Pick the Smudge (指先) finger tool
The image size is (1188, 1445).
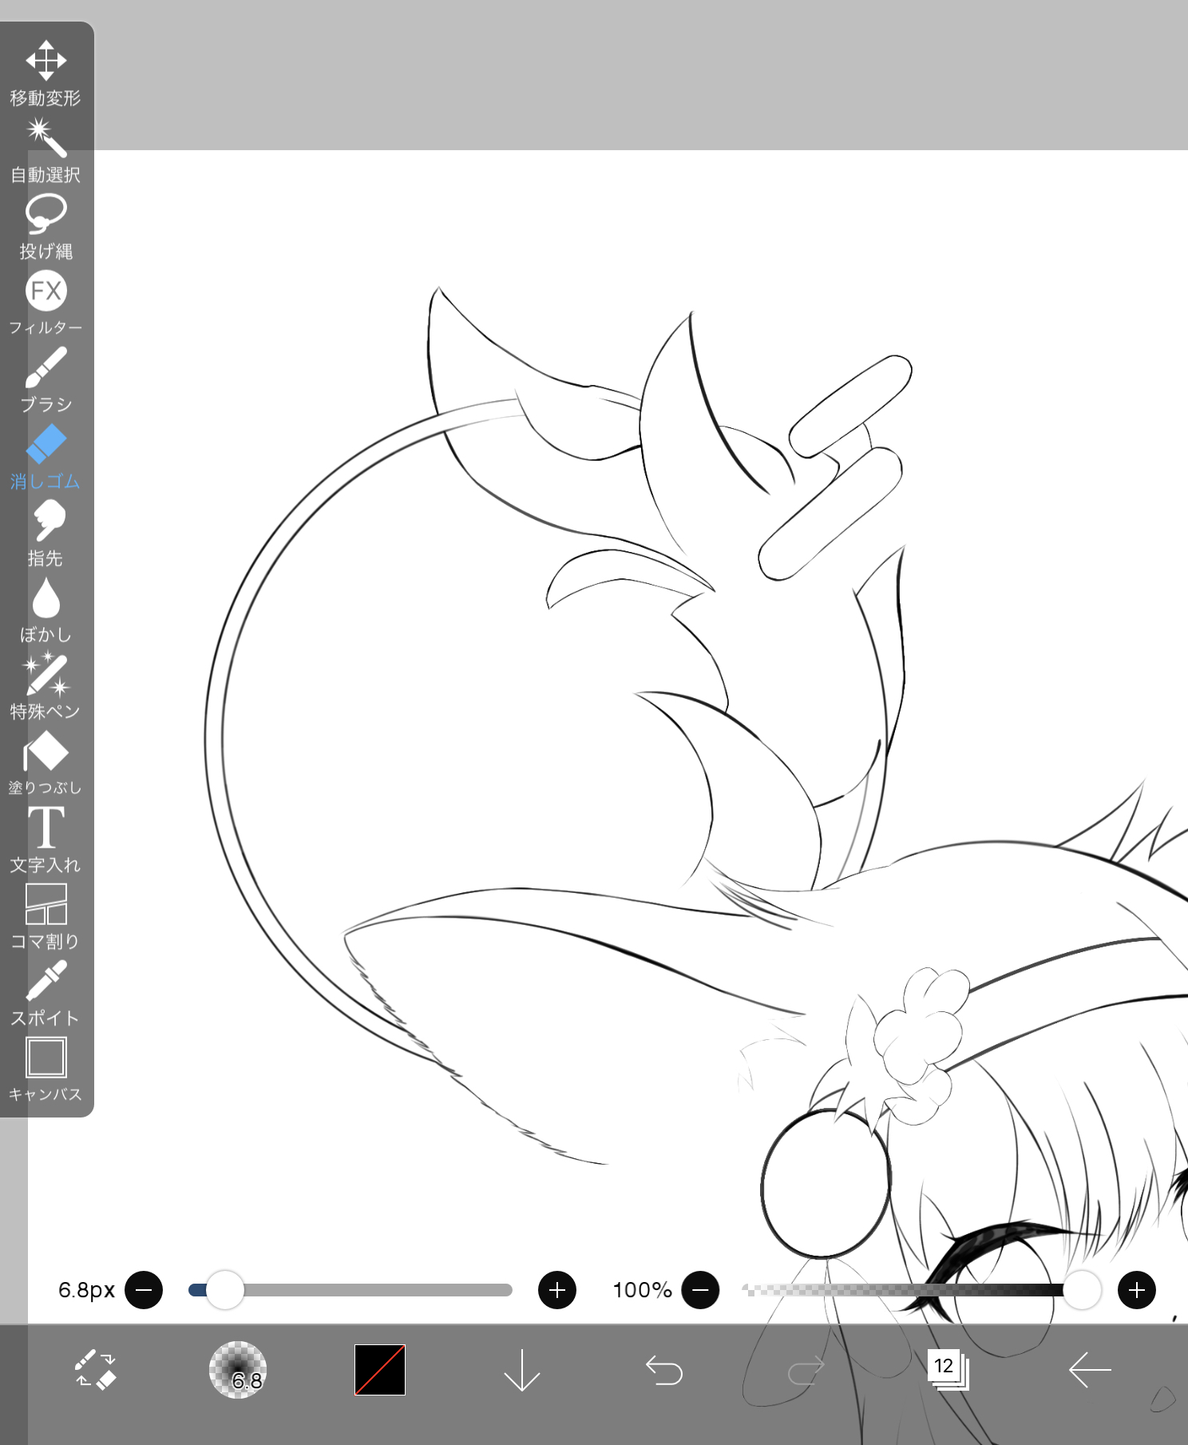click(x=46, y=533)
